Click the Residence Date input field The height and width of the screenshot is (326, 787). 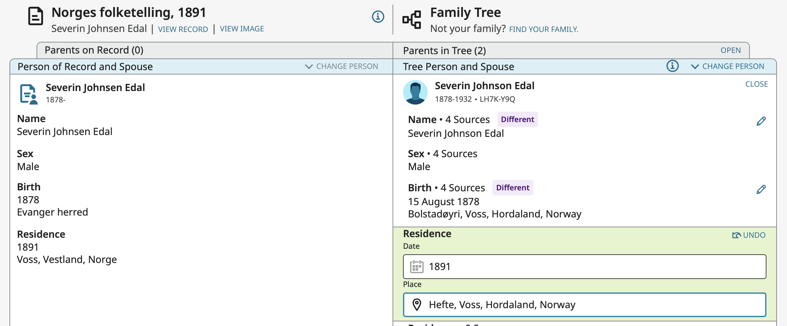click(x=584, y=267)
